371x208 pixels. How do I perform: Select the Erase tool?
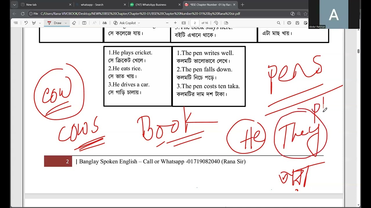(74, 23)
